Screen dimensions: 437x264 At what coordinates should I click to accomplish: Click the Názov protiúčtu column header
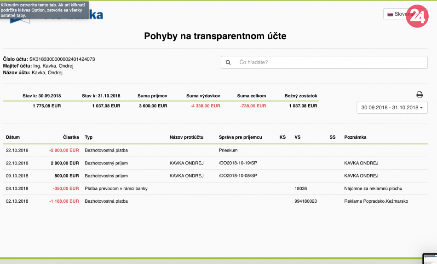pos(186,137)
